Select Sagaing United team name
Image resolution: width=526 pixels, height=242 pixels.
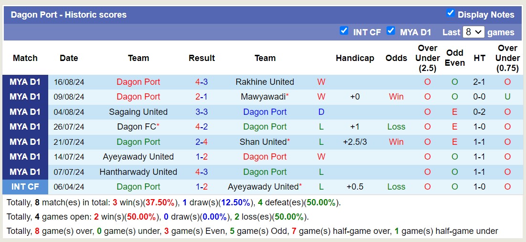pos(138,112)
